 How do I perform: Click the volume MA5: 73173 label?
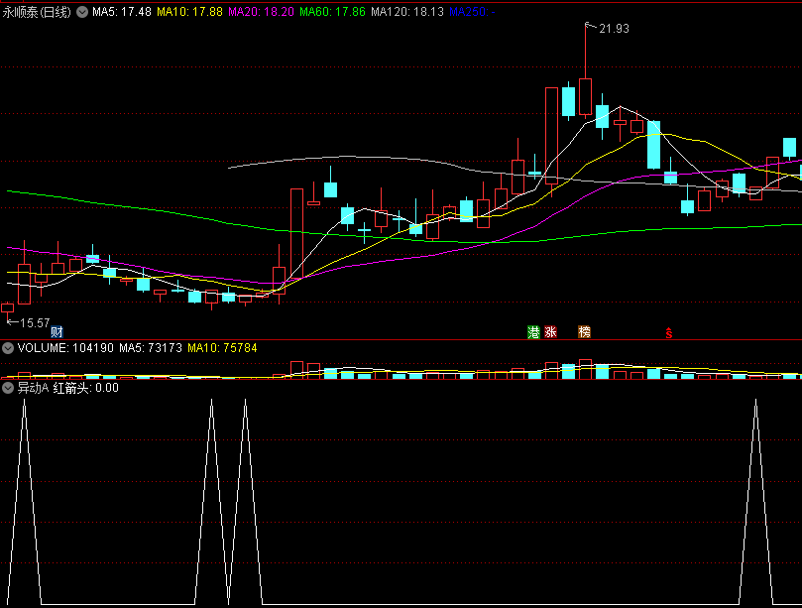(151, 348)
